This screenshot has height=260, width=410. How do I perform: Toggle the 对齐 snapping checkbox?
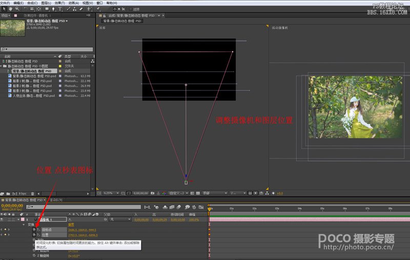coord(131,9)
